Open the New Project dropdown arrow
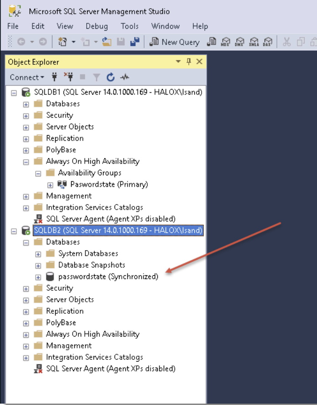 (73, 42)
